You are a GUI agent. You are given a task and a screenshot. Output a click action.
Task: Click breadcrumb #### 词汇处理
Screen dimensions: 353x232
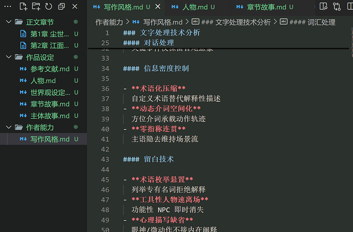click(312, 22)
